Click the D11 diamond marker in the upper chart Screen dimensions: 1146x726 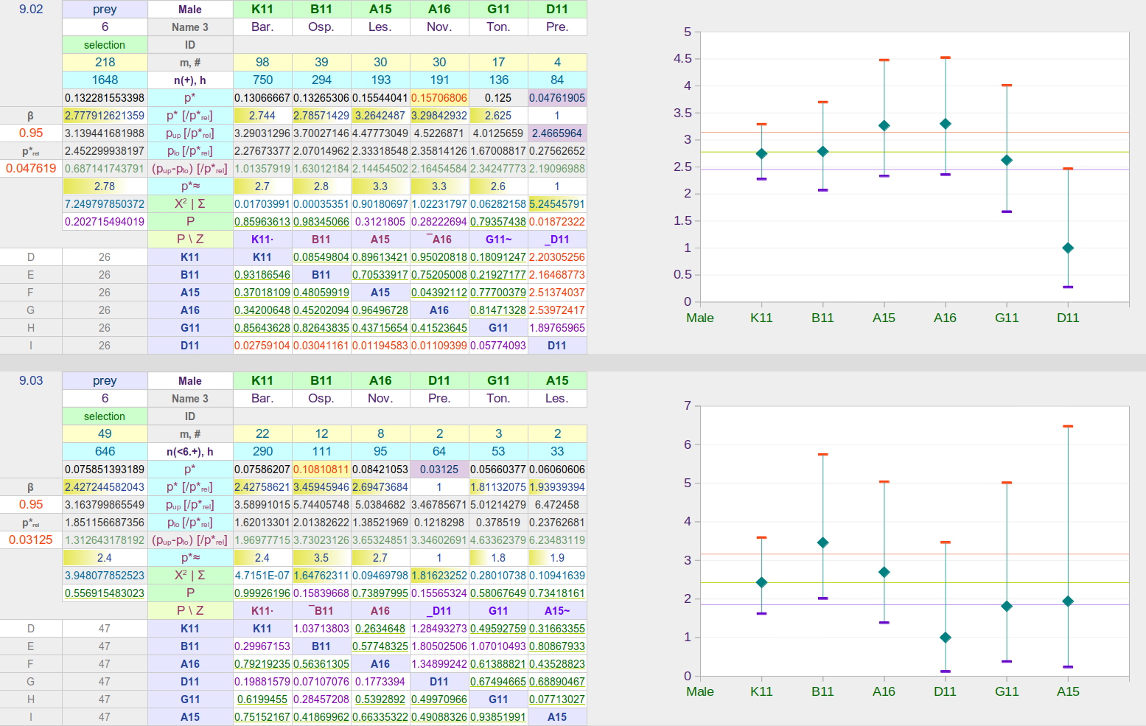click(x=1068, y=248)
